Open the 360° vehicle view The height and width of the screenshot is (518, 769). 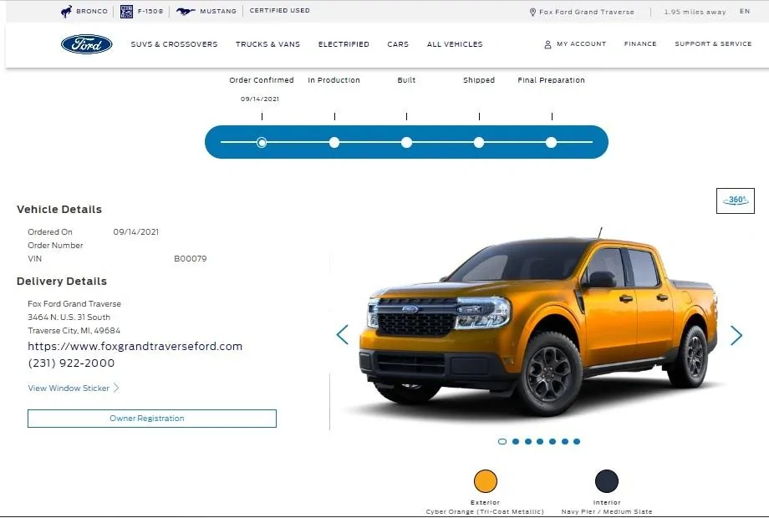tap(736, 201)
